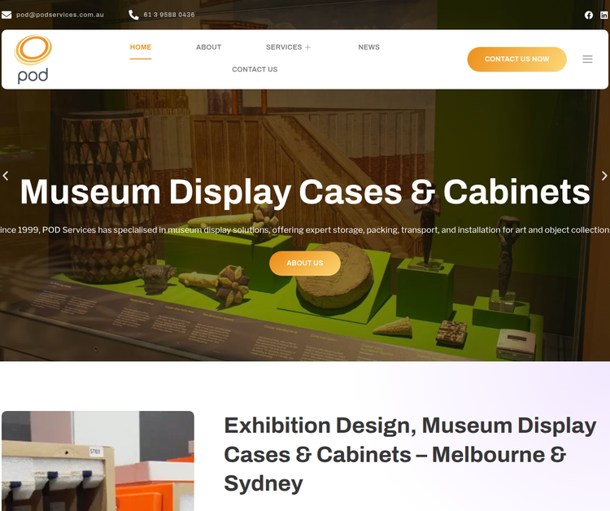Click the phone handset icon

click(x=133, y=15)
